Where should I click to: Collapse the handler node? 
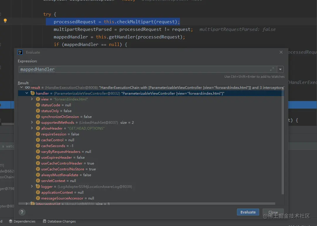click(27, 93)
